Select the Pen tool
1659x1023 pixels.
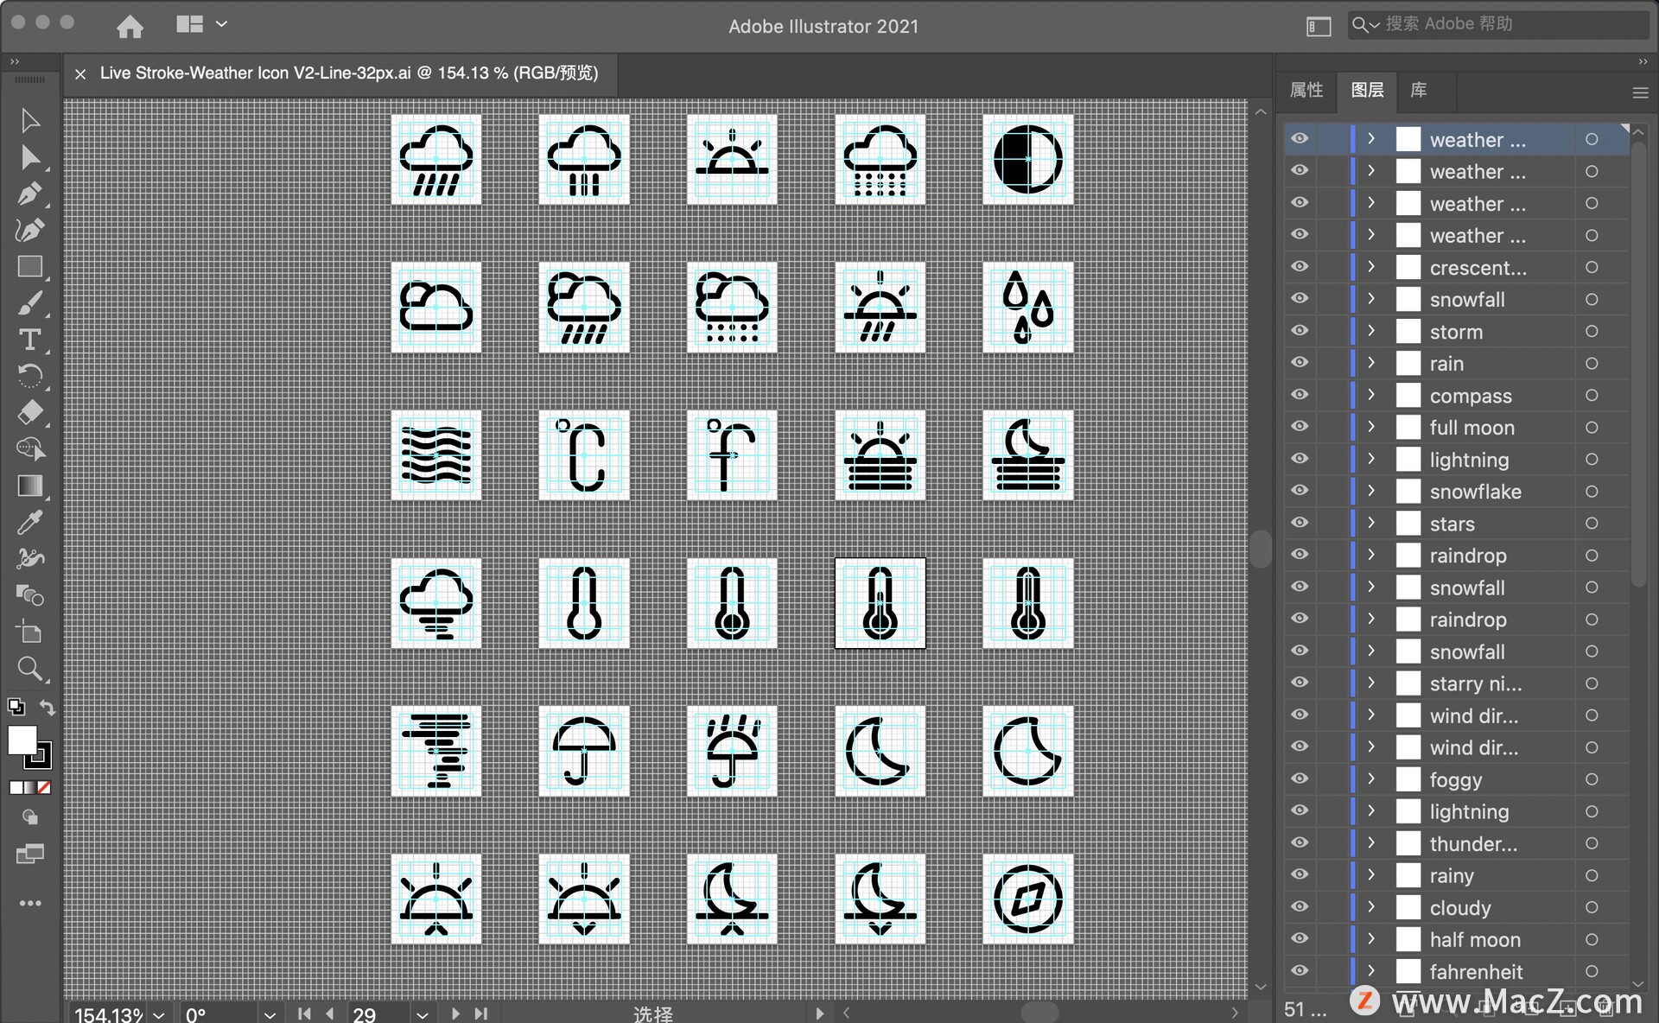(x=29, y=194)
